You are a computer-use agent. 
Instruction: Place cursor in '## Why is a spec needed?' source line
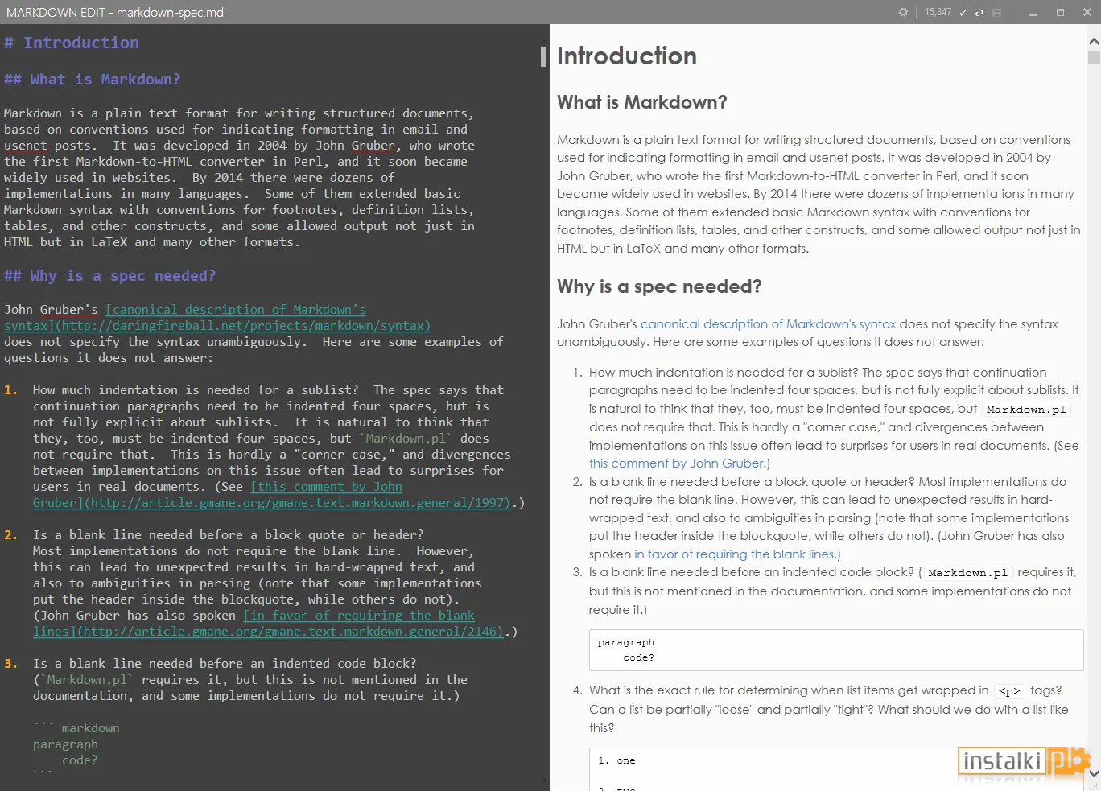tap(109, 276)
